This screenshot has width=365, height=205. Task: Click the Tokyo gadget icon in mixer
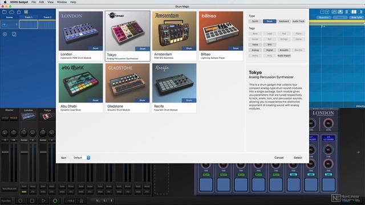coord(47,116)
